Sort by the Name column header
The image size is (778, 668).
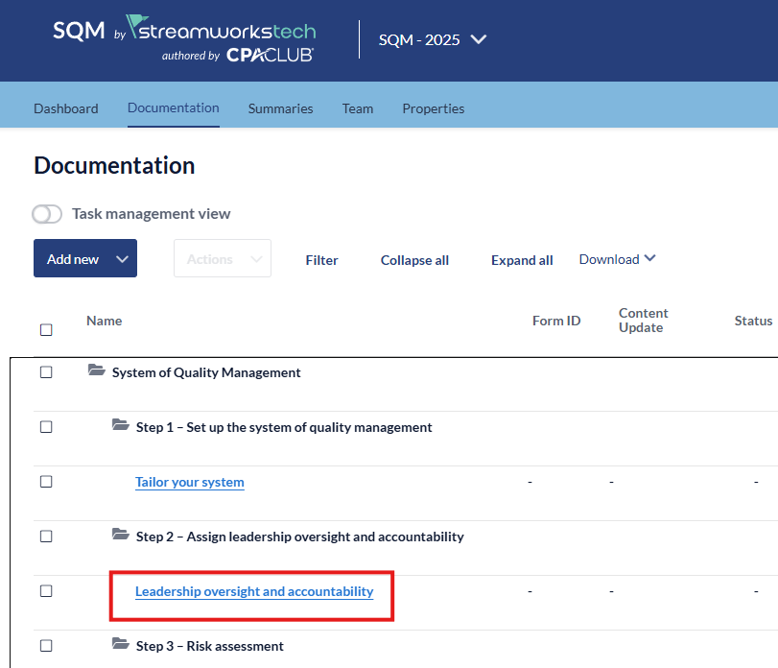tap(104, 321)
